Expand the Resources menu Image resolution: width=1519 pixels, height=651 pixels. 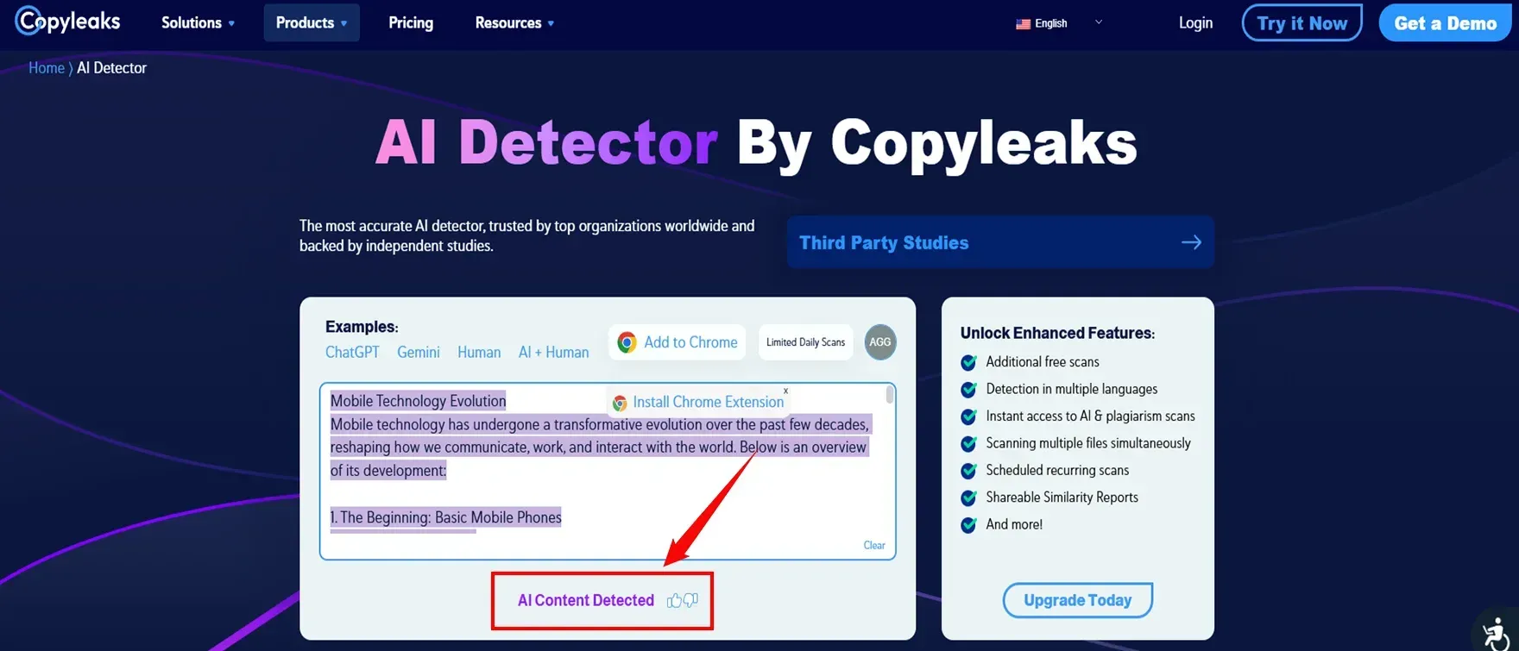click(514, 23)
